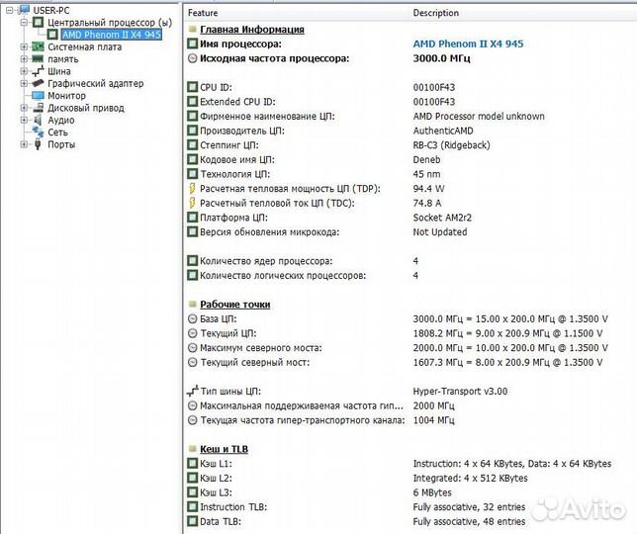
Task: Select Монитор in the tree
Action: pyautogui.click(x=66, y=96)
